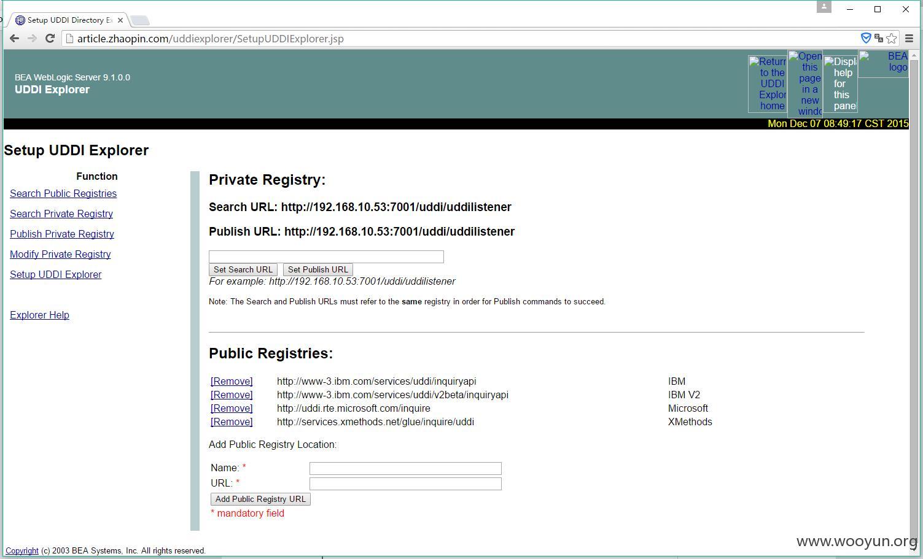Viewport: 923px width, 559px height.
Task: Close the browser window
Action: pyautogui.click(x=906, y=9)
